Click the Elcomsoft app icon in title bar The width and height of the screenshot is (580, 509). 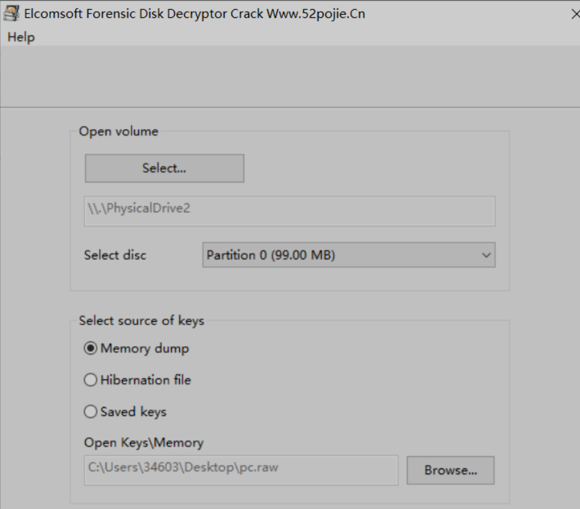[11, 14]
